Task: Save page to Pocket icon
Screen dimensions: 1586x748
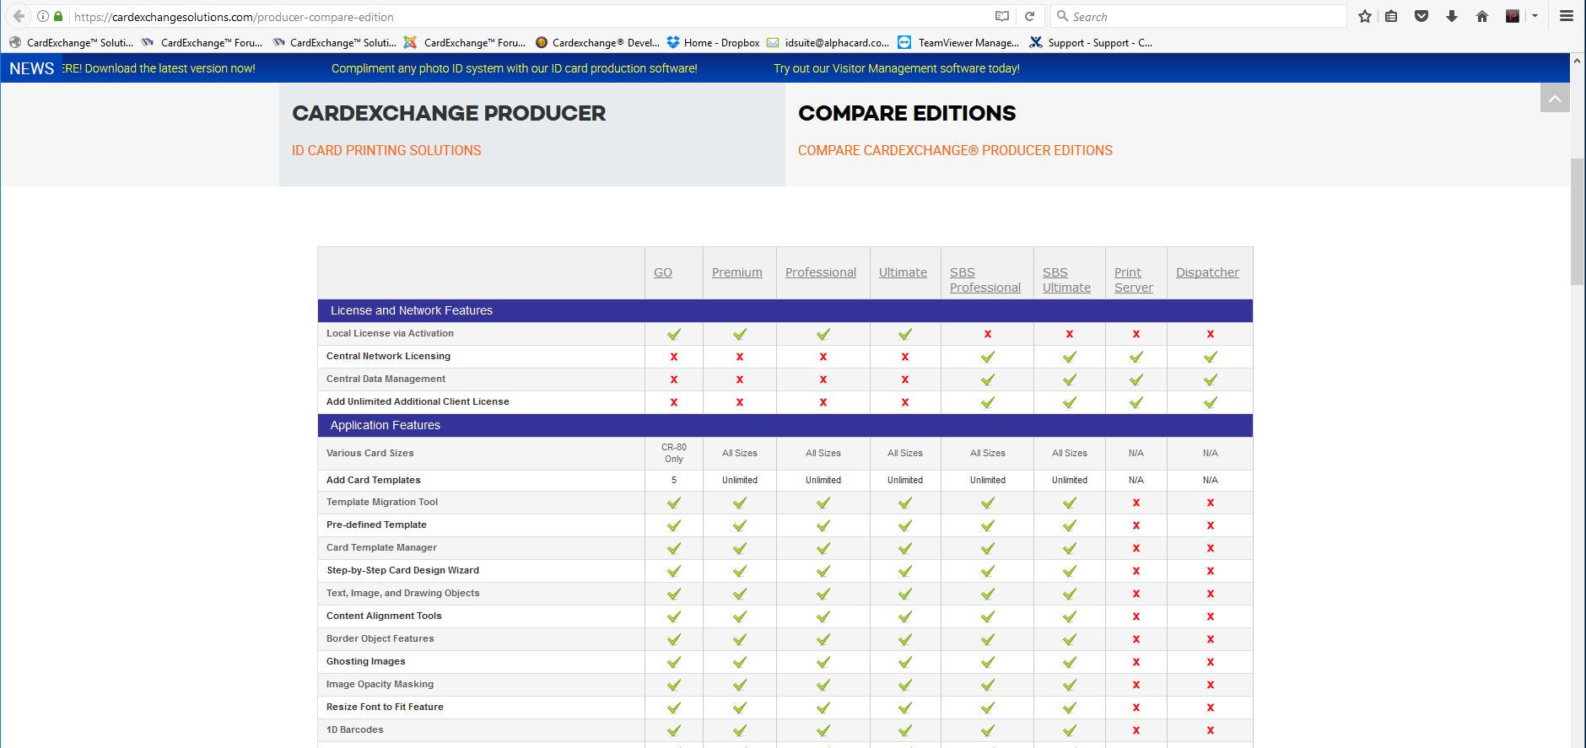Action: 1421,16
